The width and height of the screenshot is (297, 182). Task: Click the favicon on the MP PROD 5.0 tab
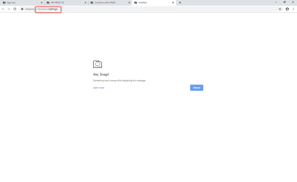[x=48, y=2]
